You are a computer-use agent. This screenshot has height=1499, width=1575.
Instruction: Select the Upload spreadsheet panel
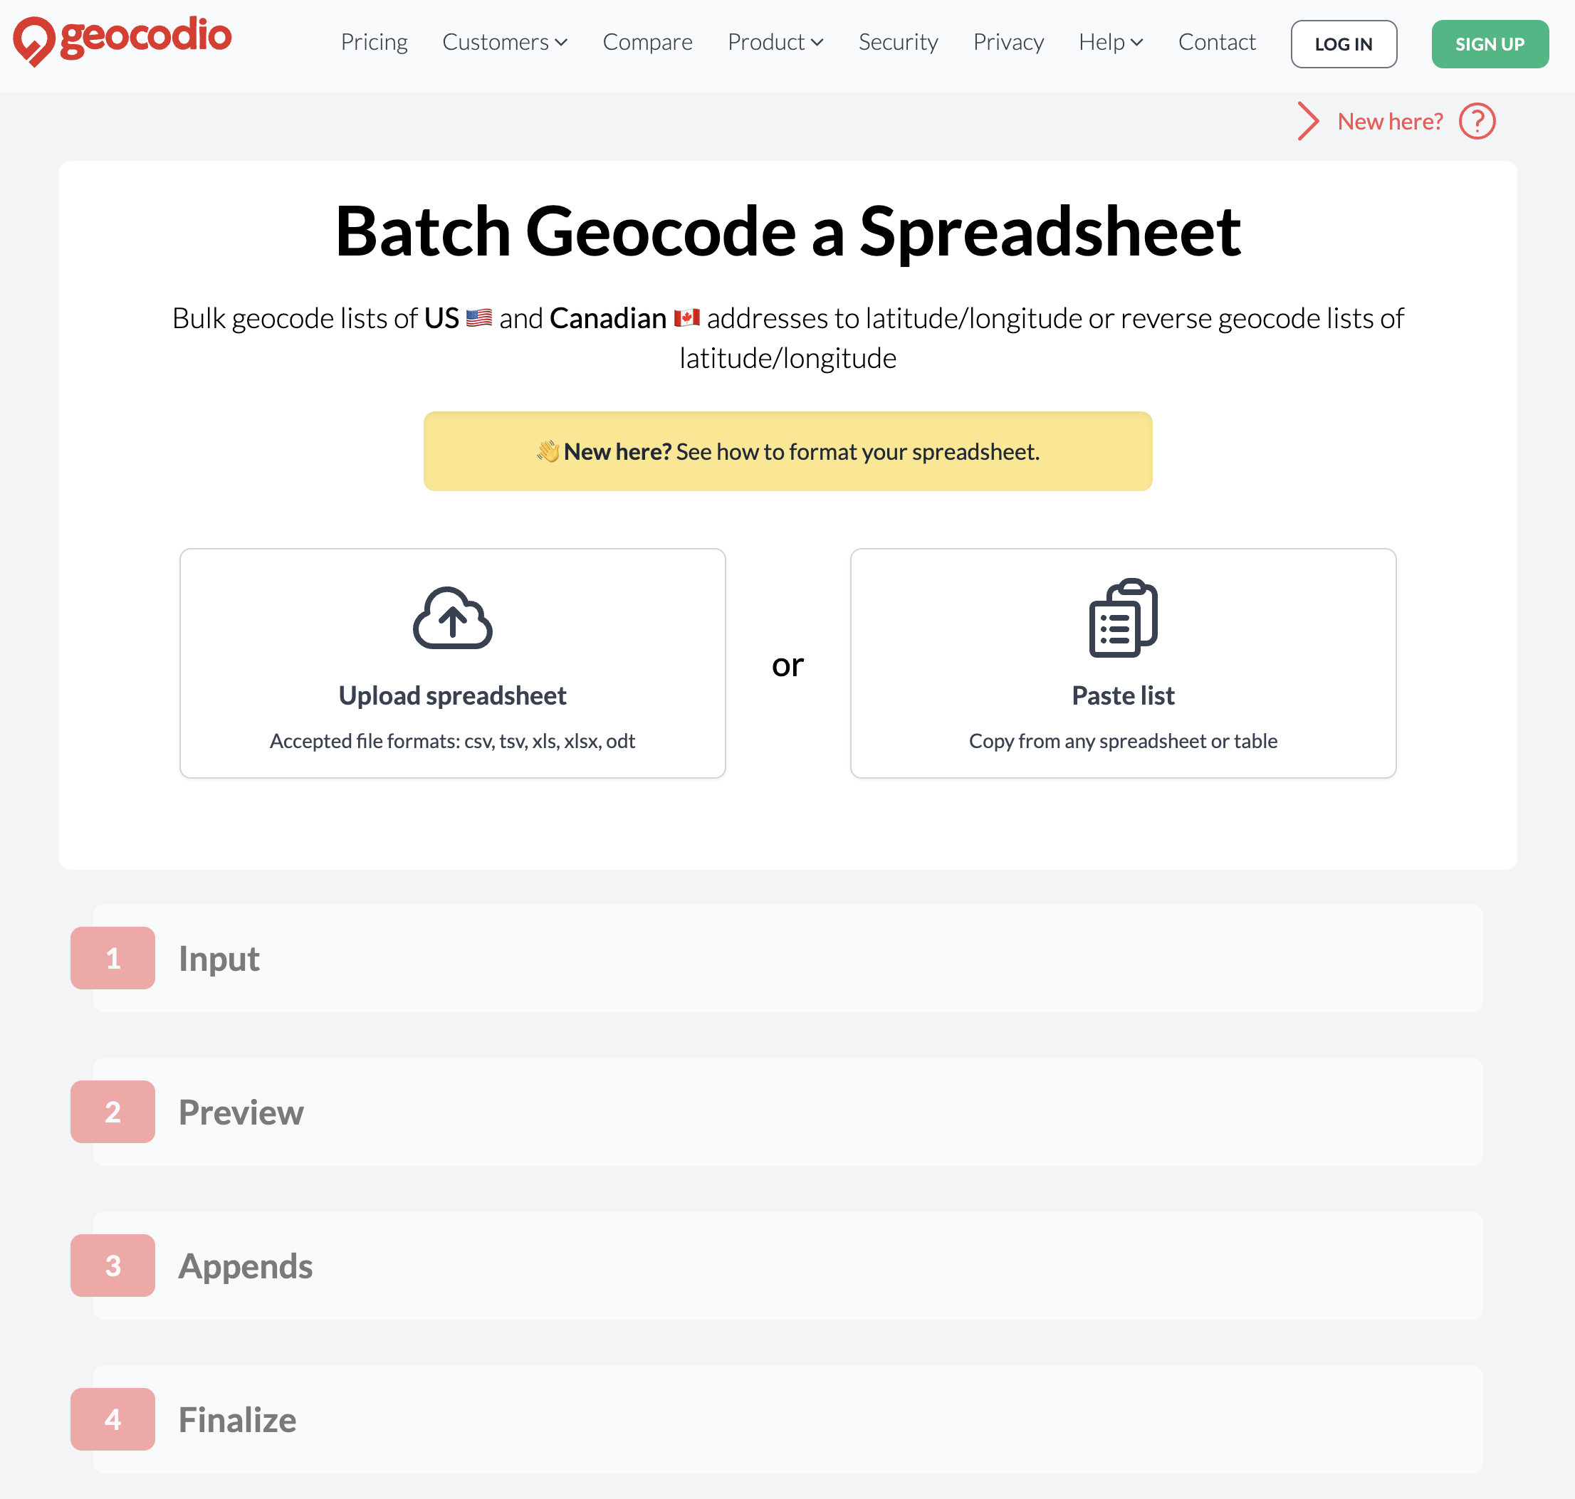(x=451, y=663)
